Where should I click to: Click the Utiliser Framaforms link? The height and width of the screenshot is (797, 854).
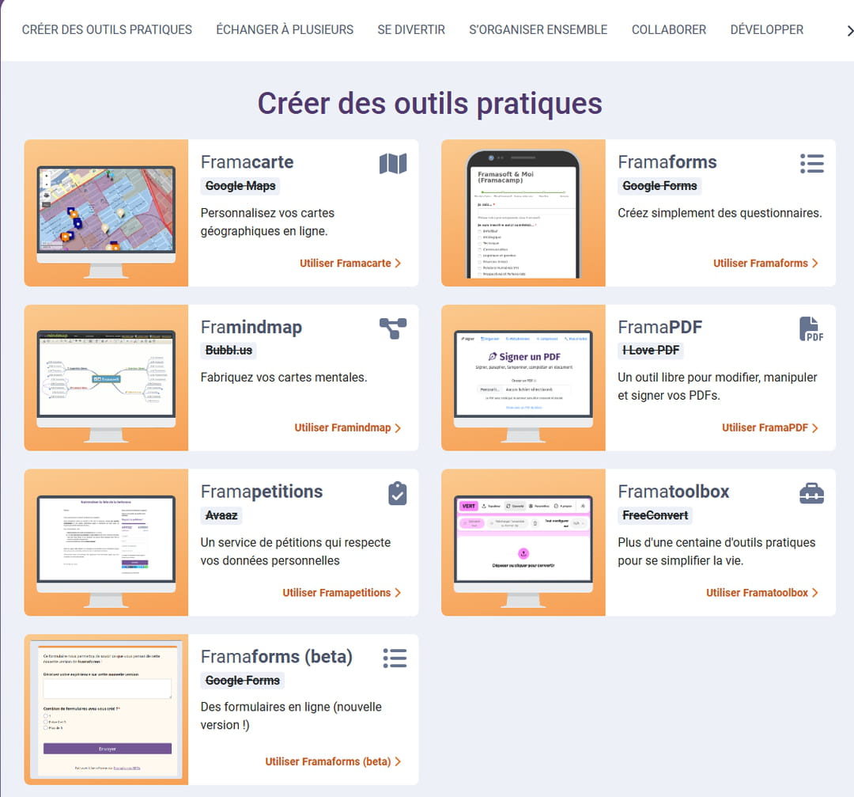click(765, 263)
